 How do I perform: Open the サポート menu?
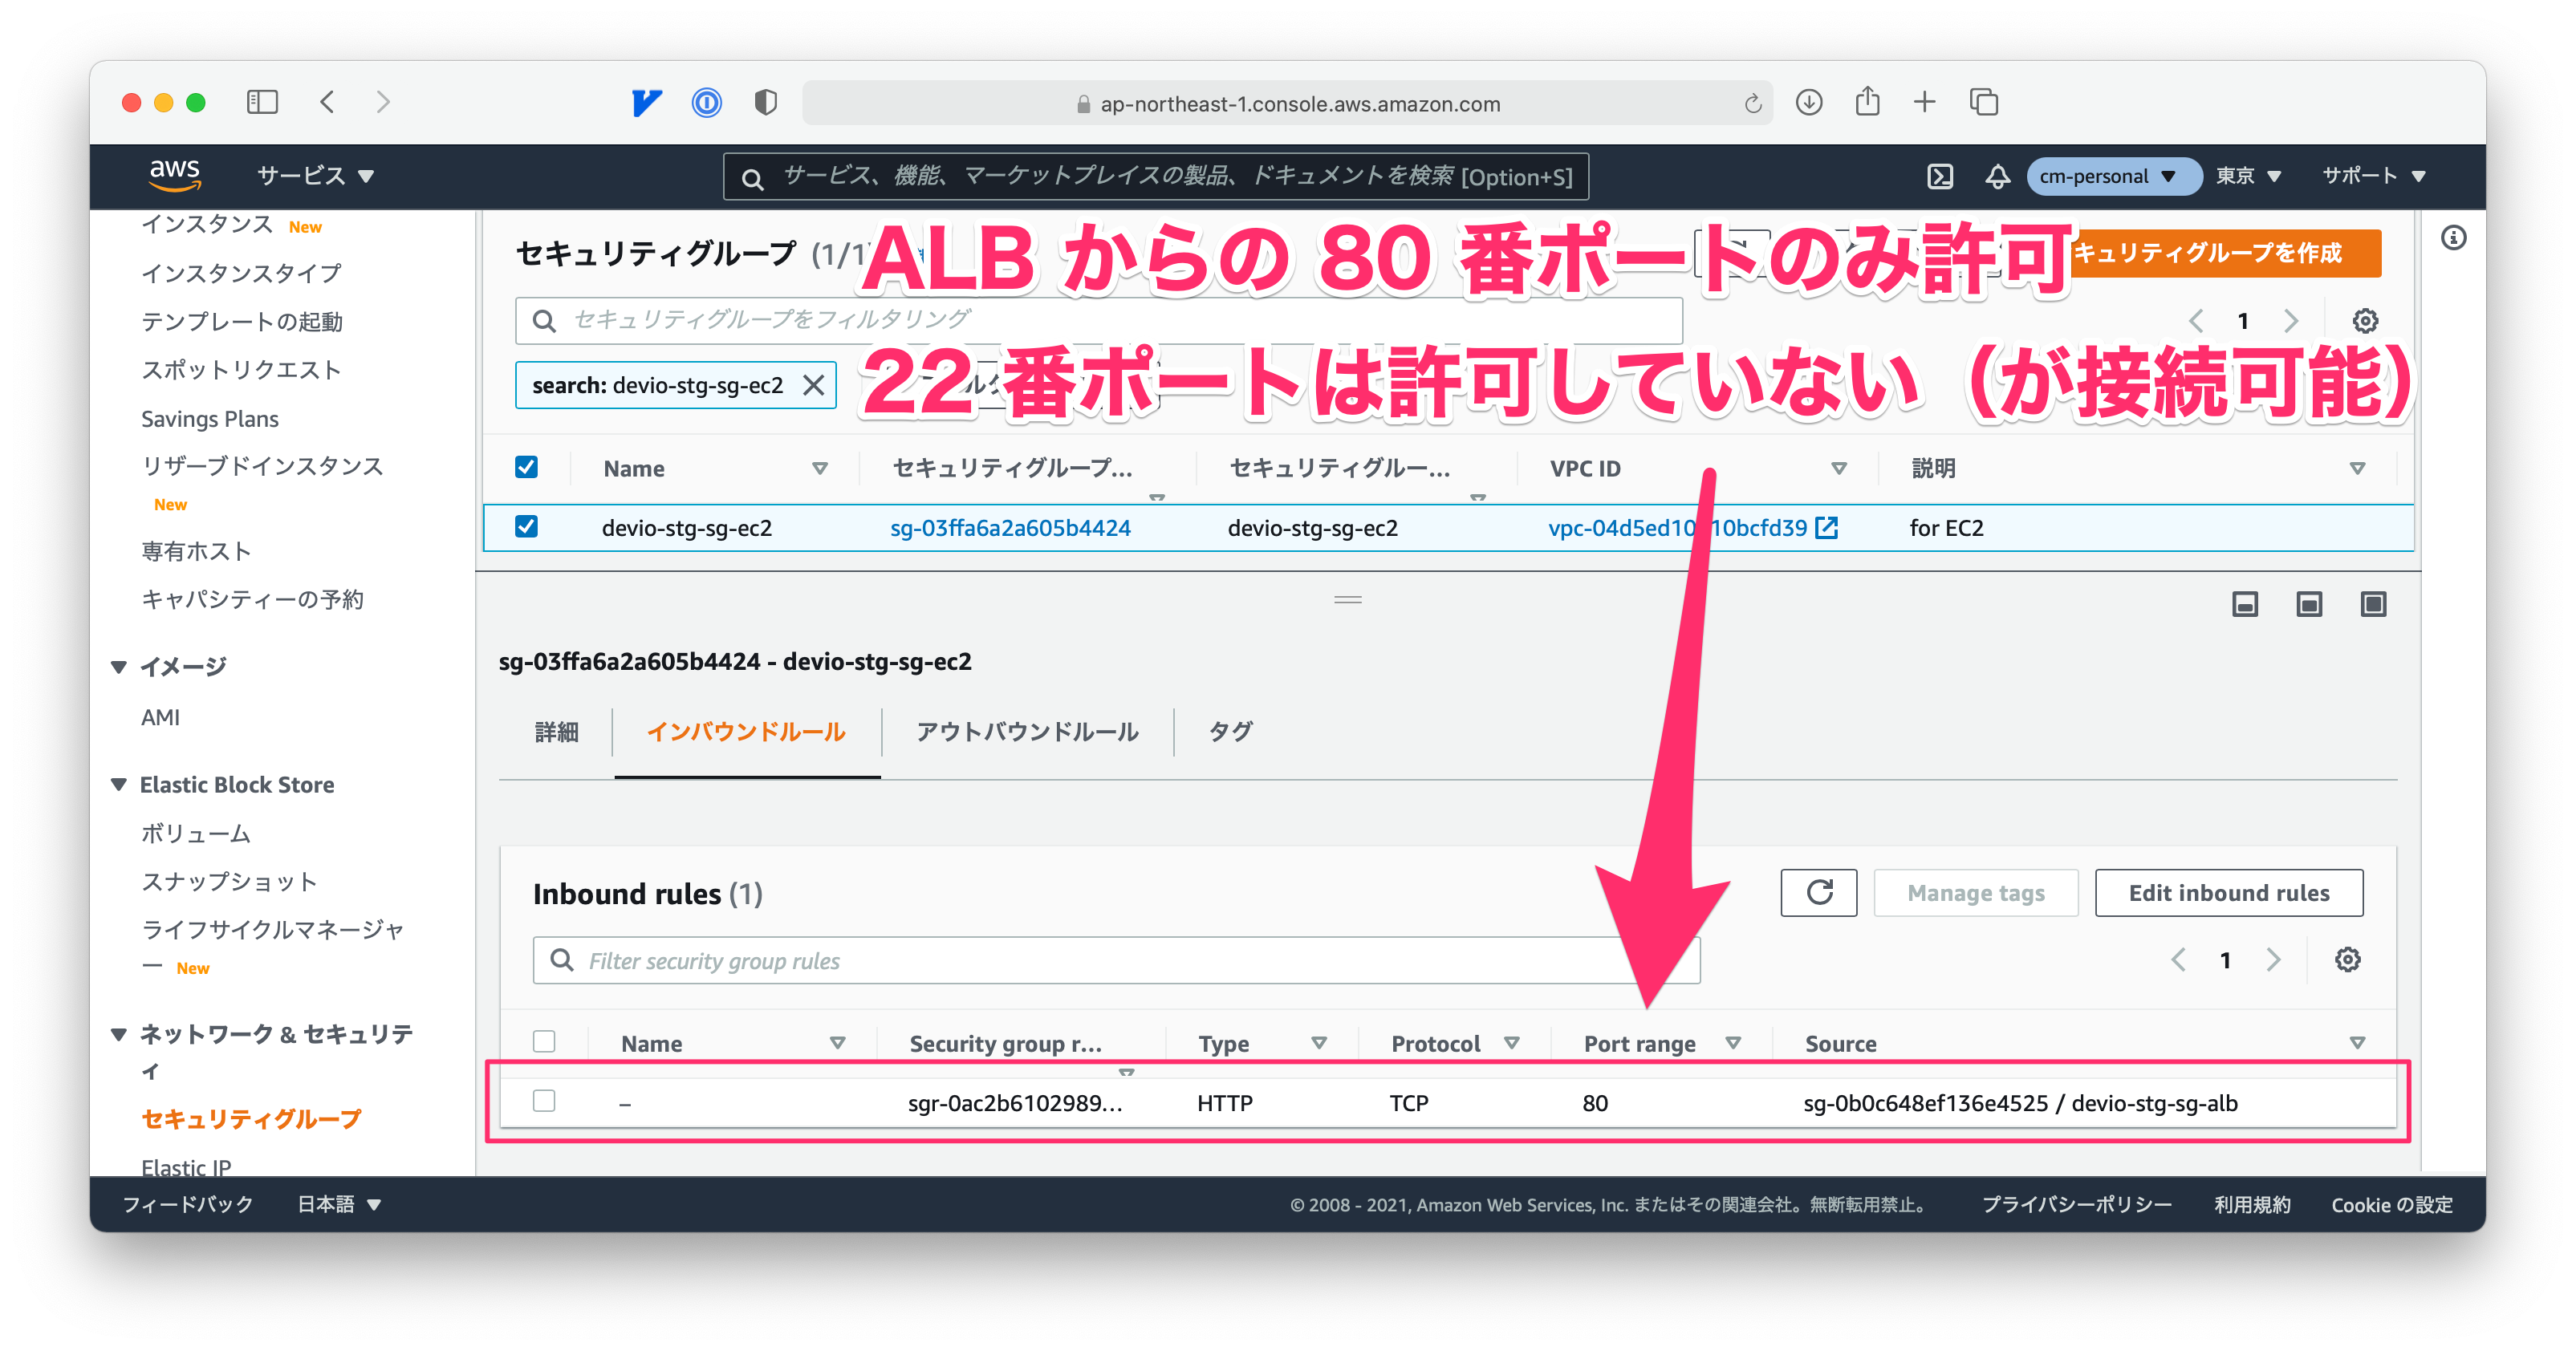click(x=2374, y=176)
